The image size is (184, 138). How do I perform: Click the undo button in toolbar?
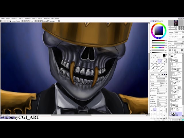click(x=1, y=21)
